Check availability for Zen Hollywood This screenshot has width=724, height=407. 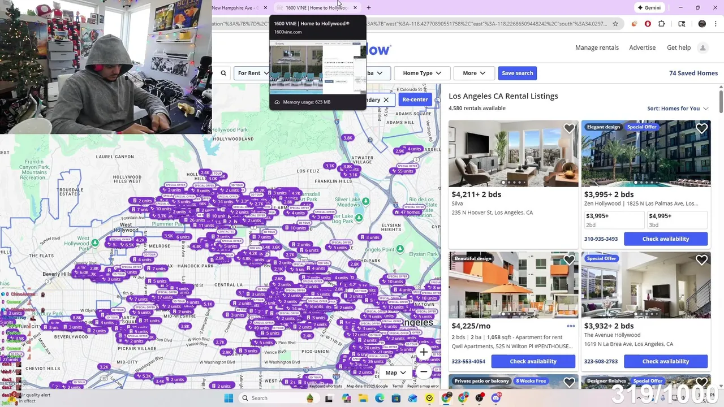[x=666, y=239]
